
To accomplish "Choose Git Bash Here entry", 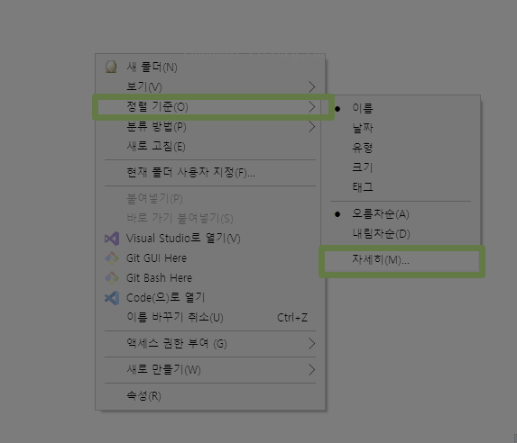I will tap(210, 278).
